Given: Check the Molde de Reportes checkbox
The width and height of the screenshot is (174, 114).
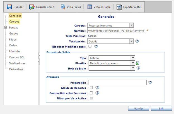Looking at the screenshot, I should 91,87.
